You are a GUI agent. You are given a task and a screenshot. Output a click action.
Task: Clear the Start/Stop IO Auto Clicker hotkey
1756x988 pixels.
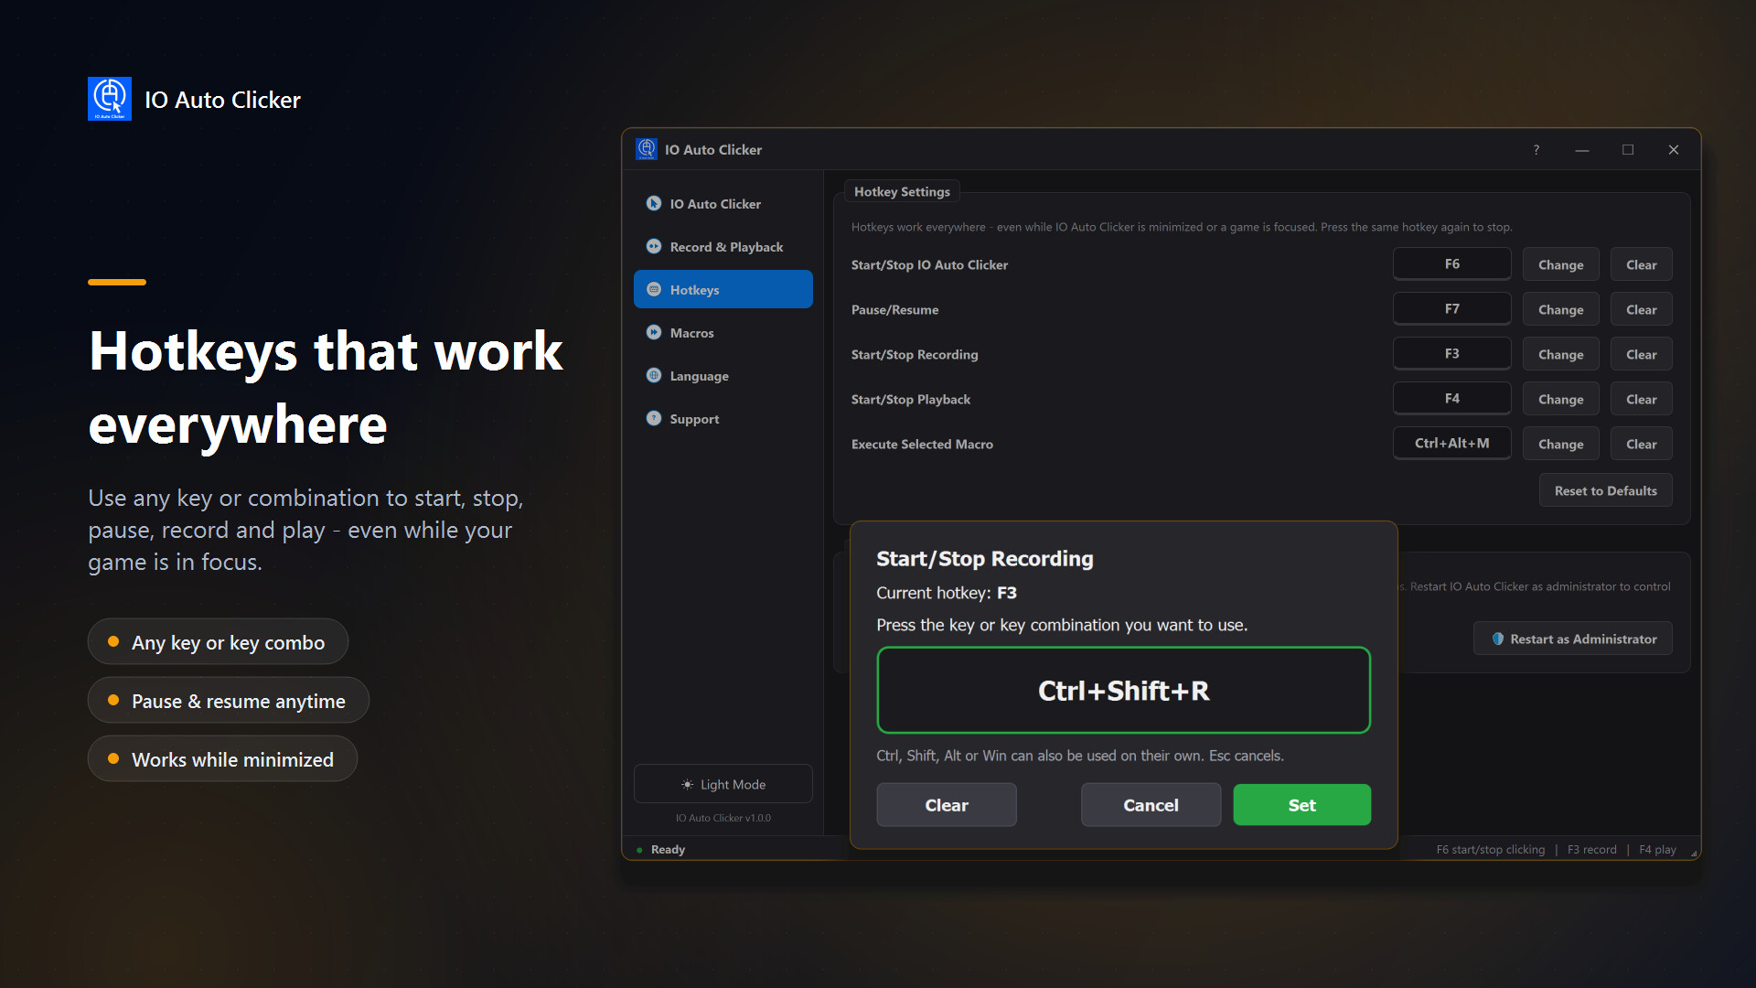tap(1642, 264)
